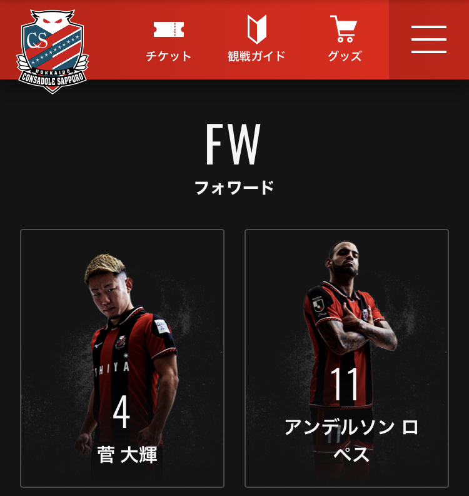Open the チケット ticket menu label

point(169,56)
